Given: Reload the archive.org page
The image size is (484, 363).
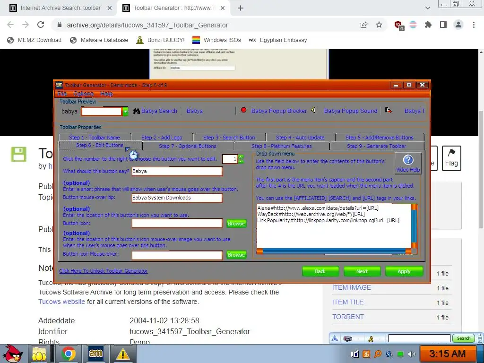Looking at the screenshot, I should (x=41, y=25).
